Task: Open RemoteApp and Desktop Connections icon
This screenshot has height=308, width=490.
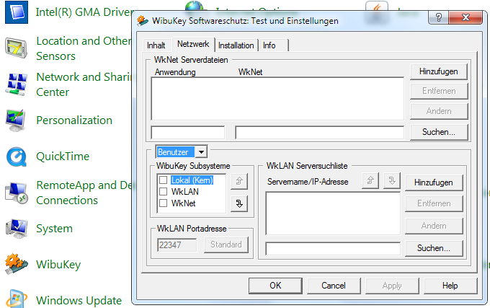Action: point(17,193)
